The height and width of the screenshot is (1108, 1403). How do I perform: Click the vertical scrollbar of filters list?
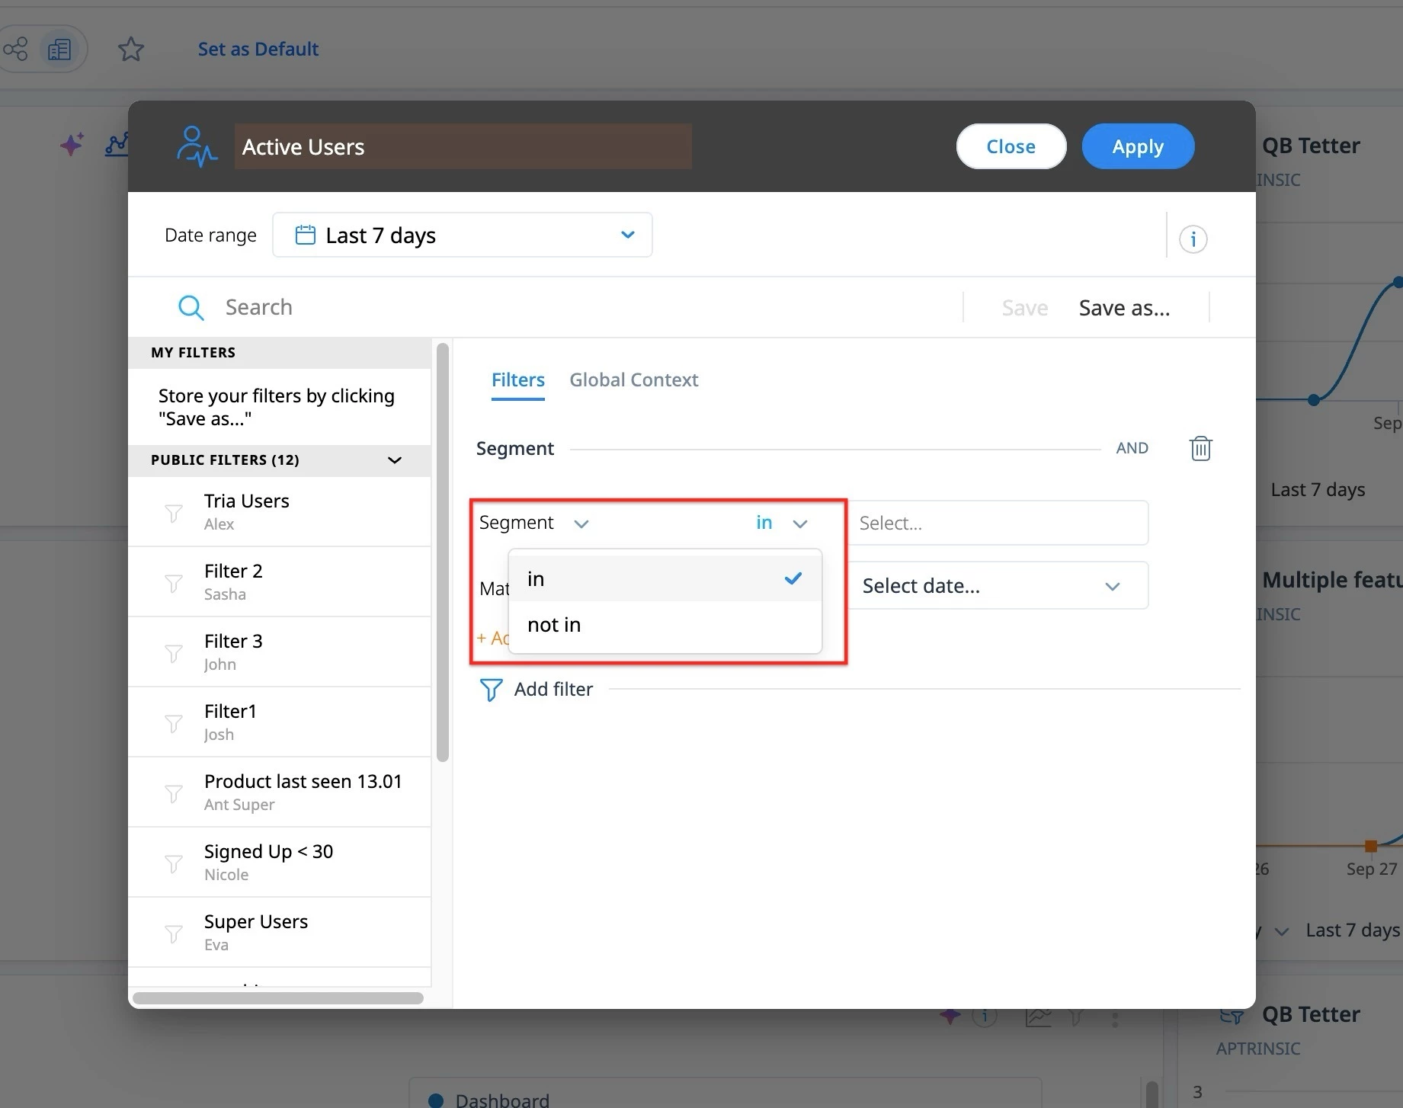click(442, 552)
